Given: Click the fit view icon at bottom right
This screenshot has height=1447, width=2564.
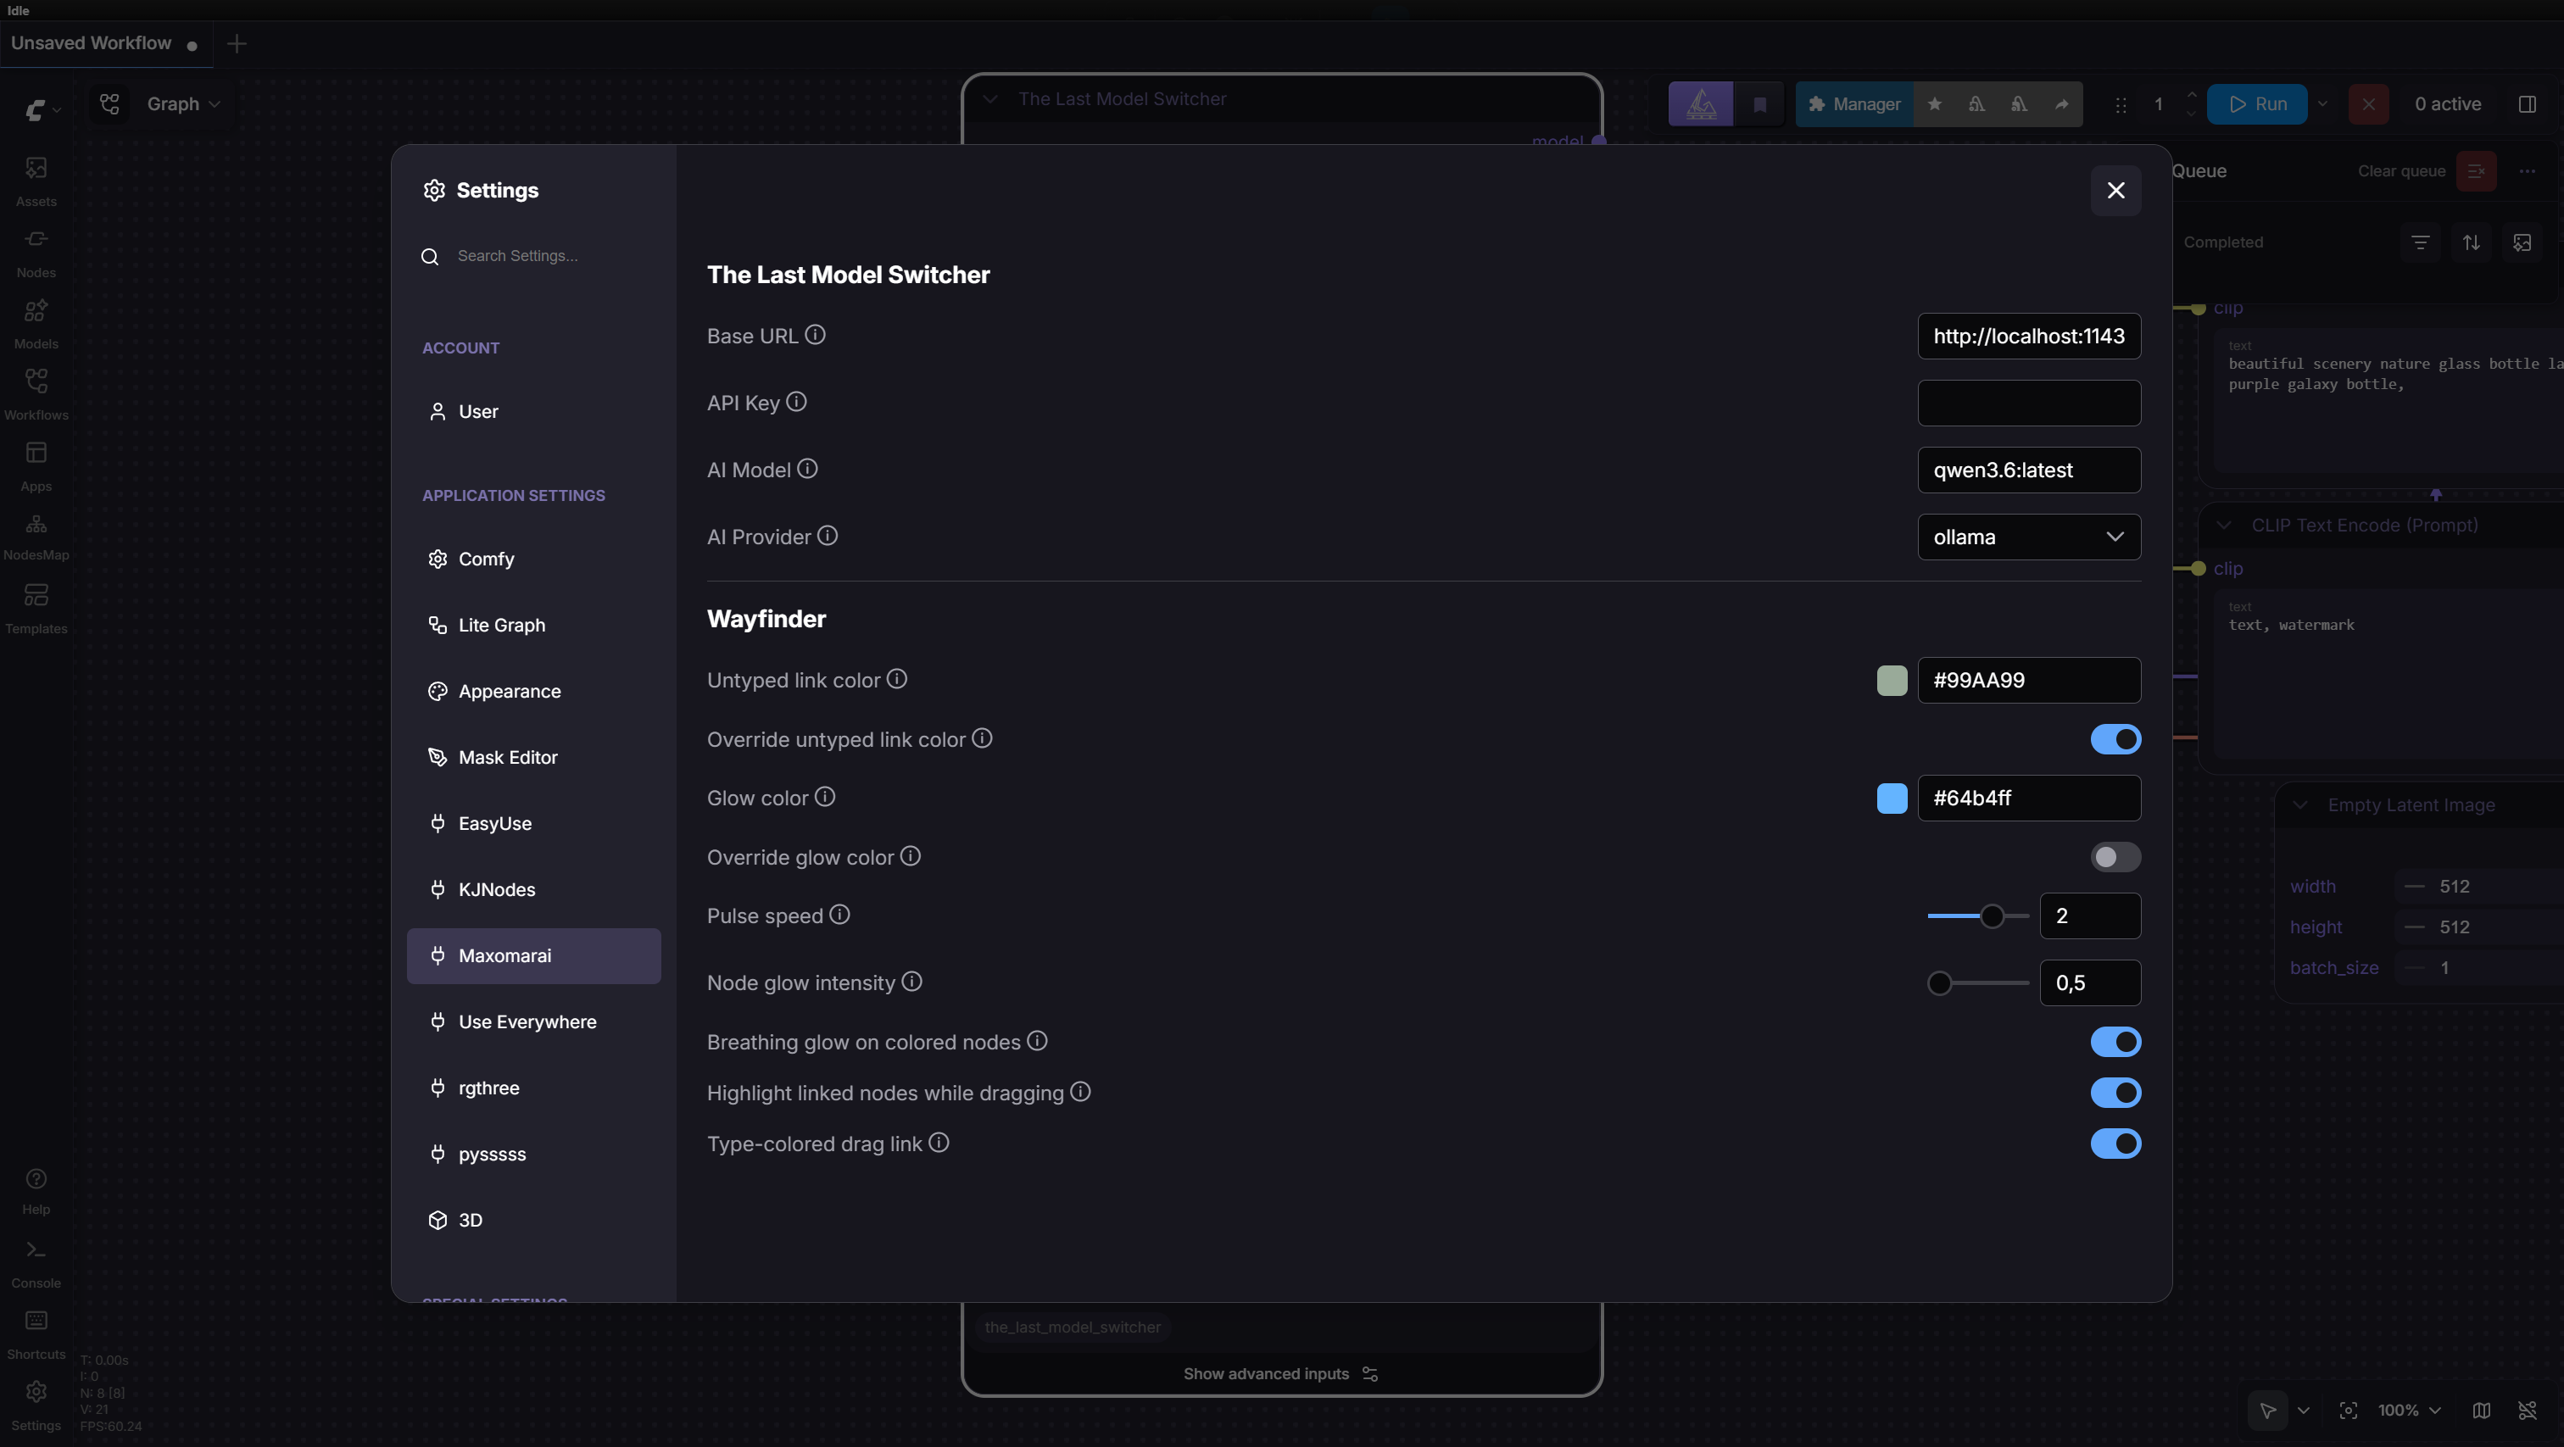Looking at the screenshot, I should pos(2348,1411).
